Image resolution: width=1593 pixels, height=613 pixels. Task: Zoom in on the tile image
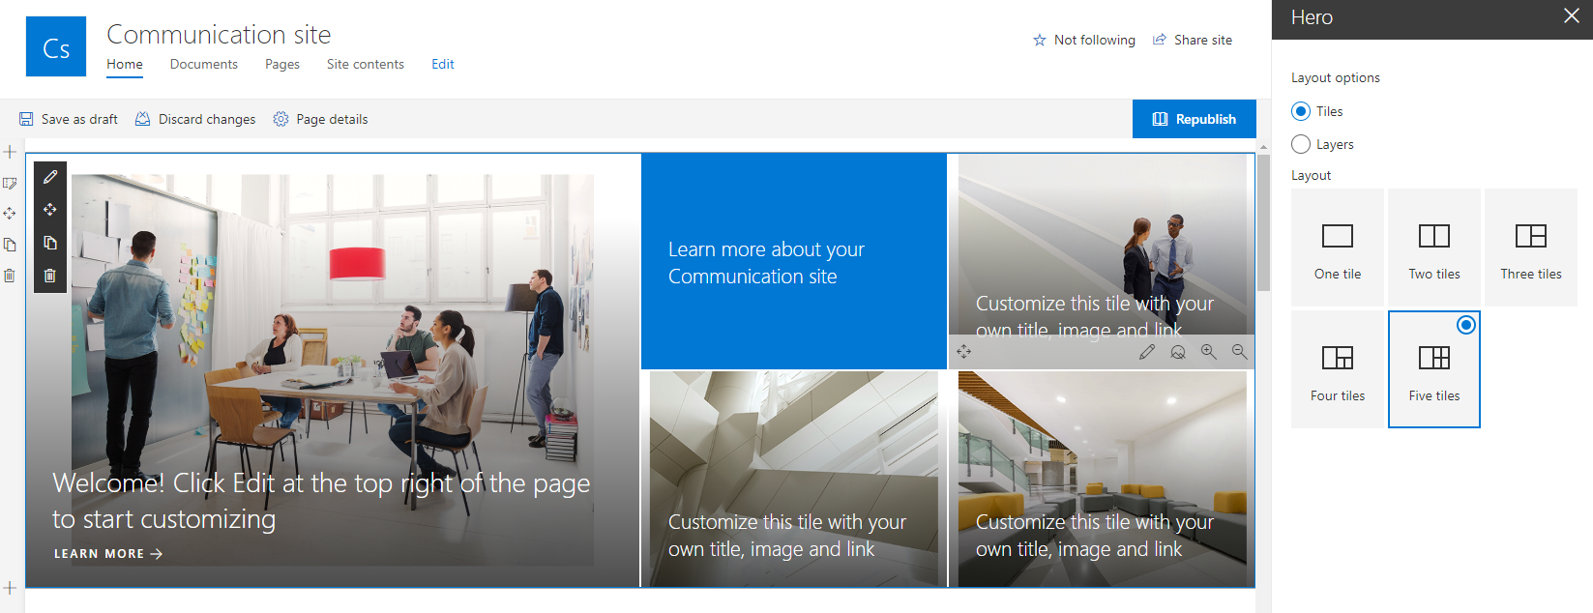(x=1209, y=352)
